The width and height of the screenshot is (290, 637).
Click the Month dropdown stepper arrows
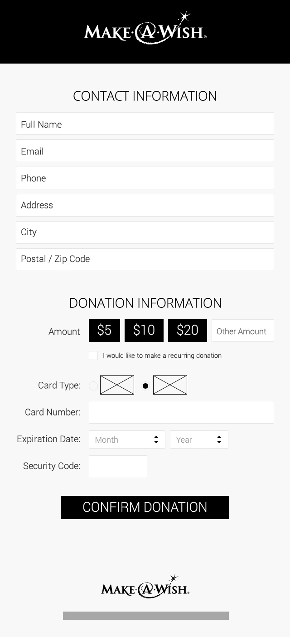tap(156, 439)
